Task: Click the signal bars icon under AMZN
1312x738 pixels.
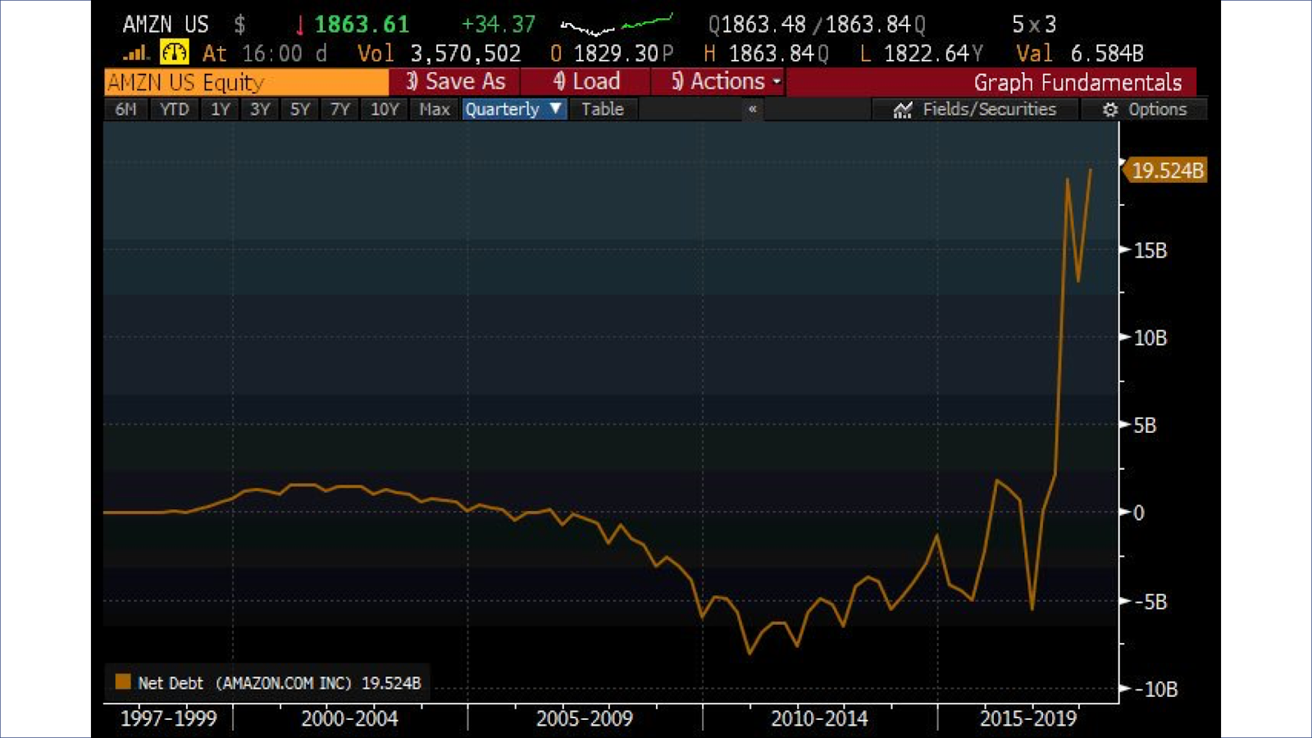Action: point(135,54)
